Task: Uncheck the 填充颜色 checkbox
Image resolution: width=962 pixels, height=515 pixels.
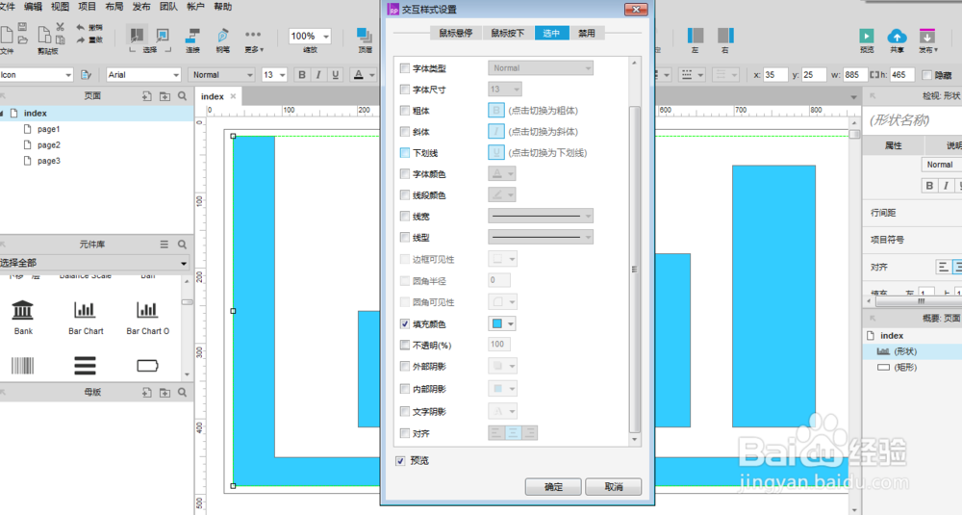Action: pyautogui.click(x=404, y=323)
